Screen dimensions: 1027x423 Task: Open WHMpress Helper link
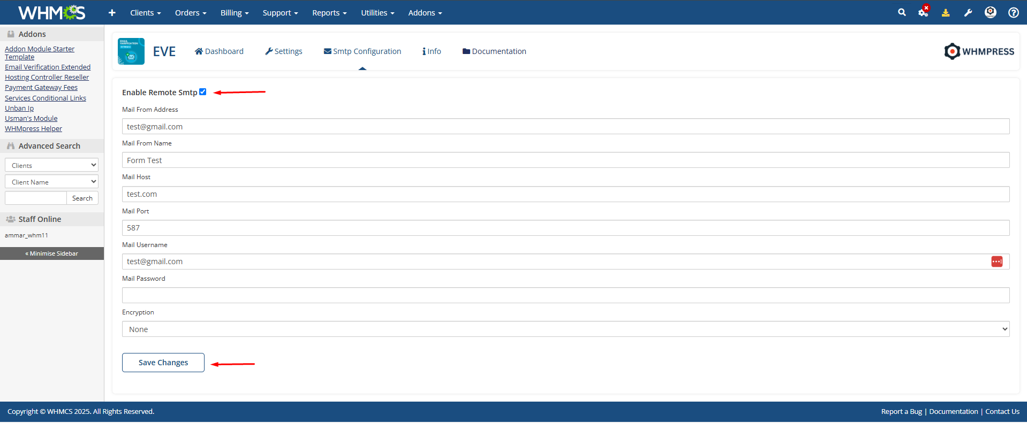(x=33, y=128)
